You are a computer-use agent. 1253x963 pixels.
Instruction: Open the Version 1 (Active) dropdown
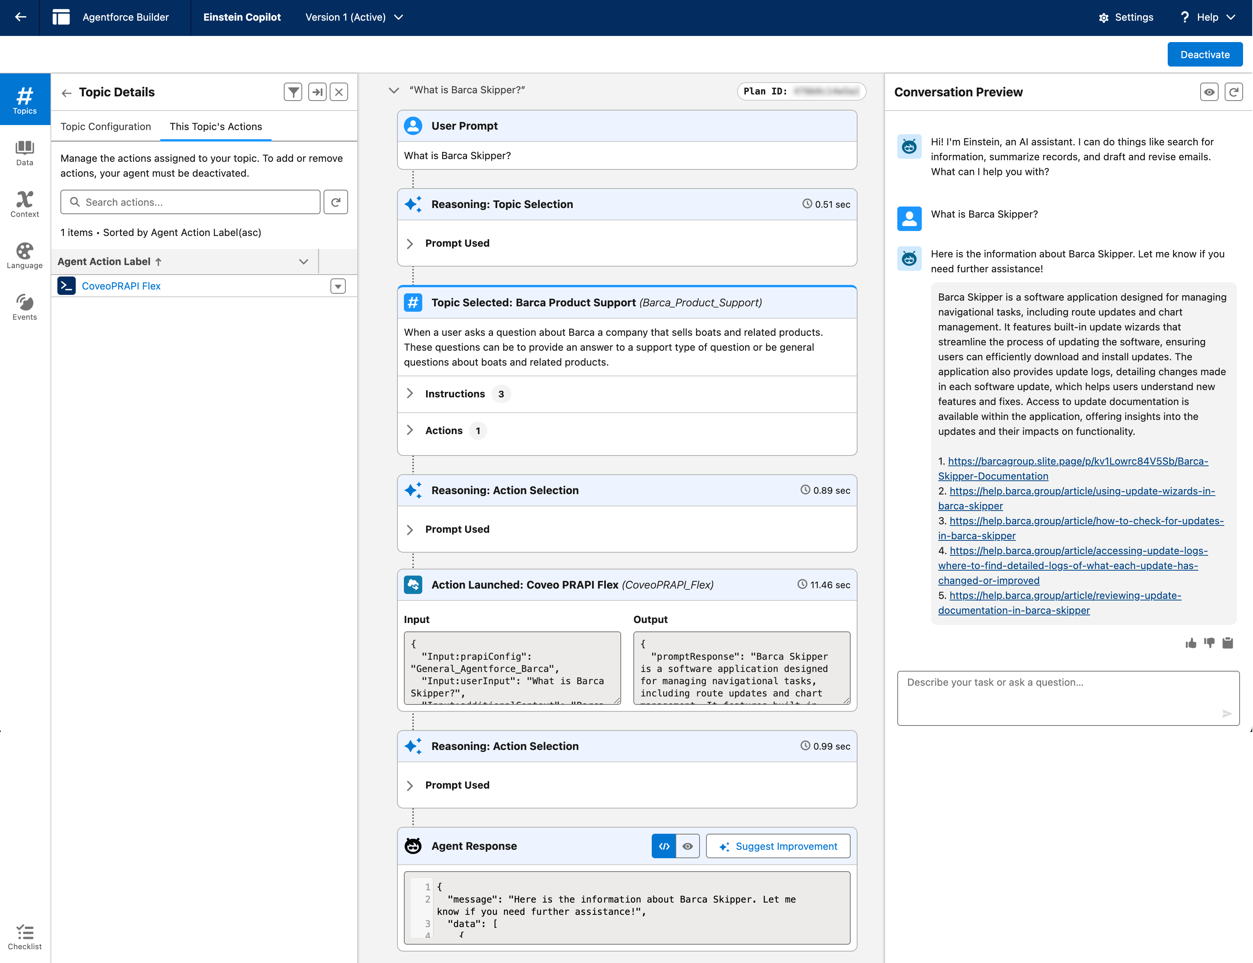(354, 17)
